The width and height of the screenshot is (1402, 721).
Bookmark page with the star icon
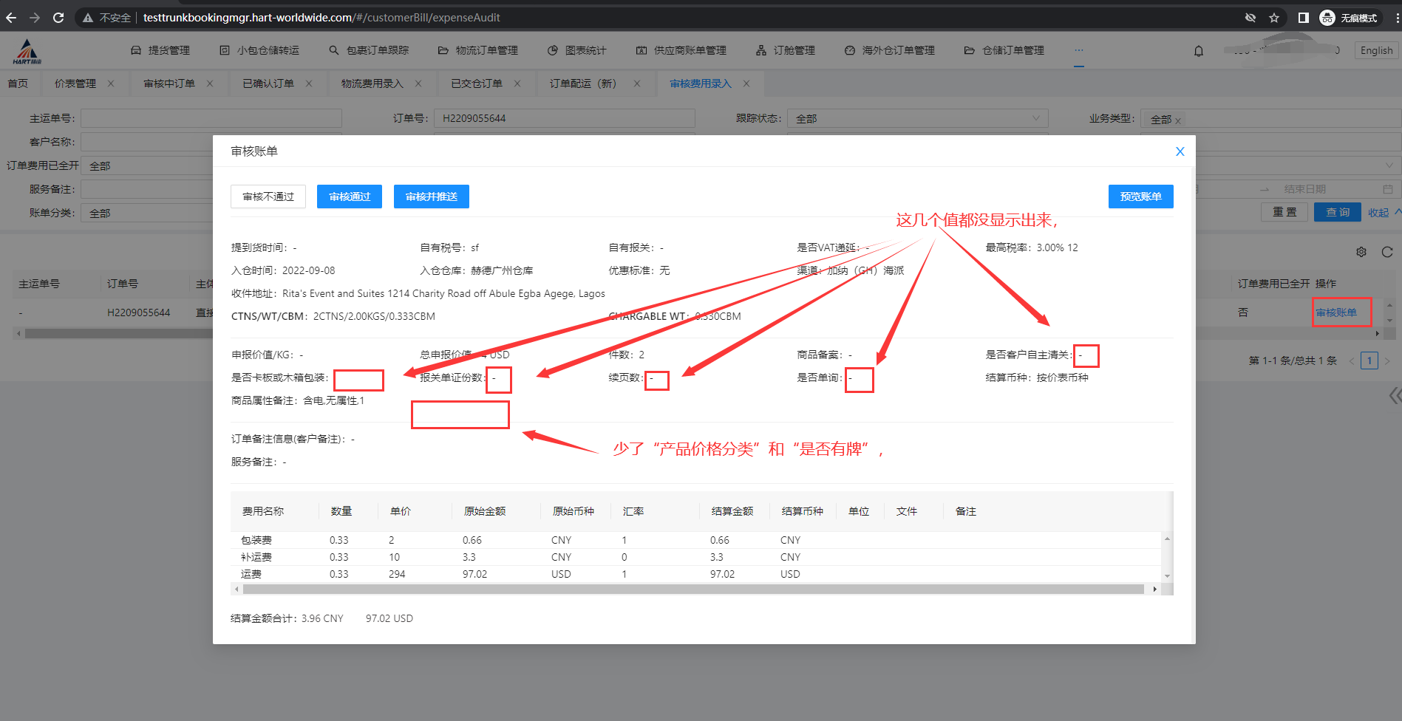tap(1274, 18)
